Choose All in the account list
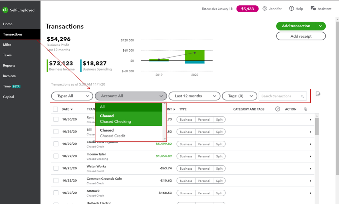The height and width of the screenshot is (204, 339). coord(129,107)
